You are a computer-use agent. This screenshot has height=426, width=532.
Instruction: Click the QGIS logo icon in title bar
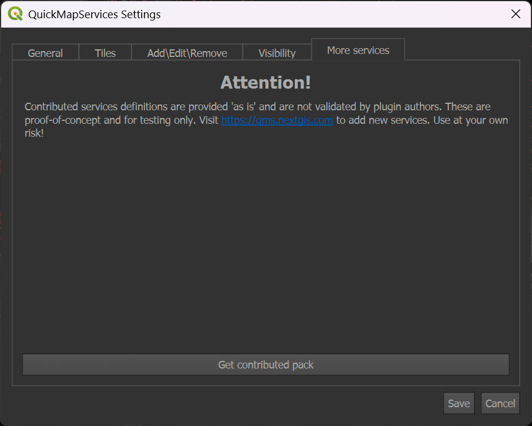tap(15, 14)
